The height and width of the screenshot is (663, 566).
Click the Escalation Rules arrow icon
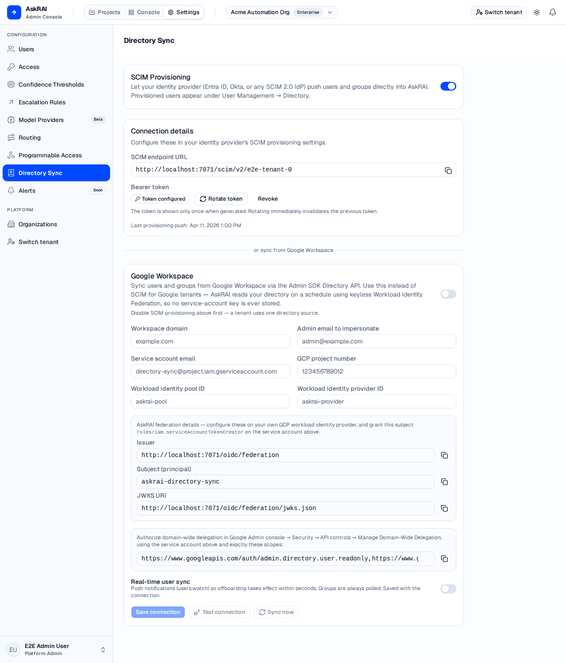[11, 102]
